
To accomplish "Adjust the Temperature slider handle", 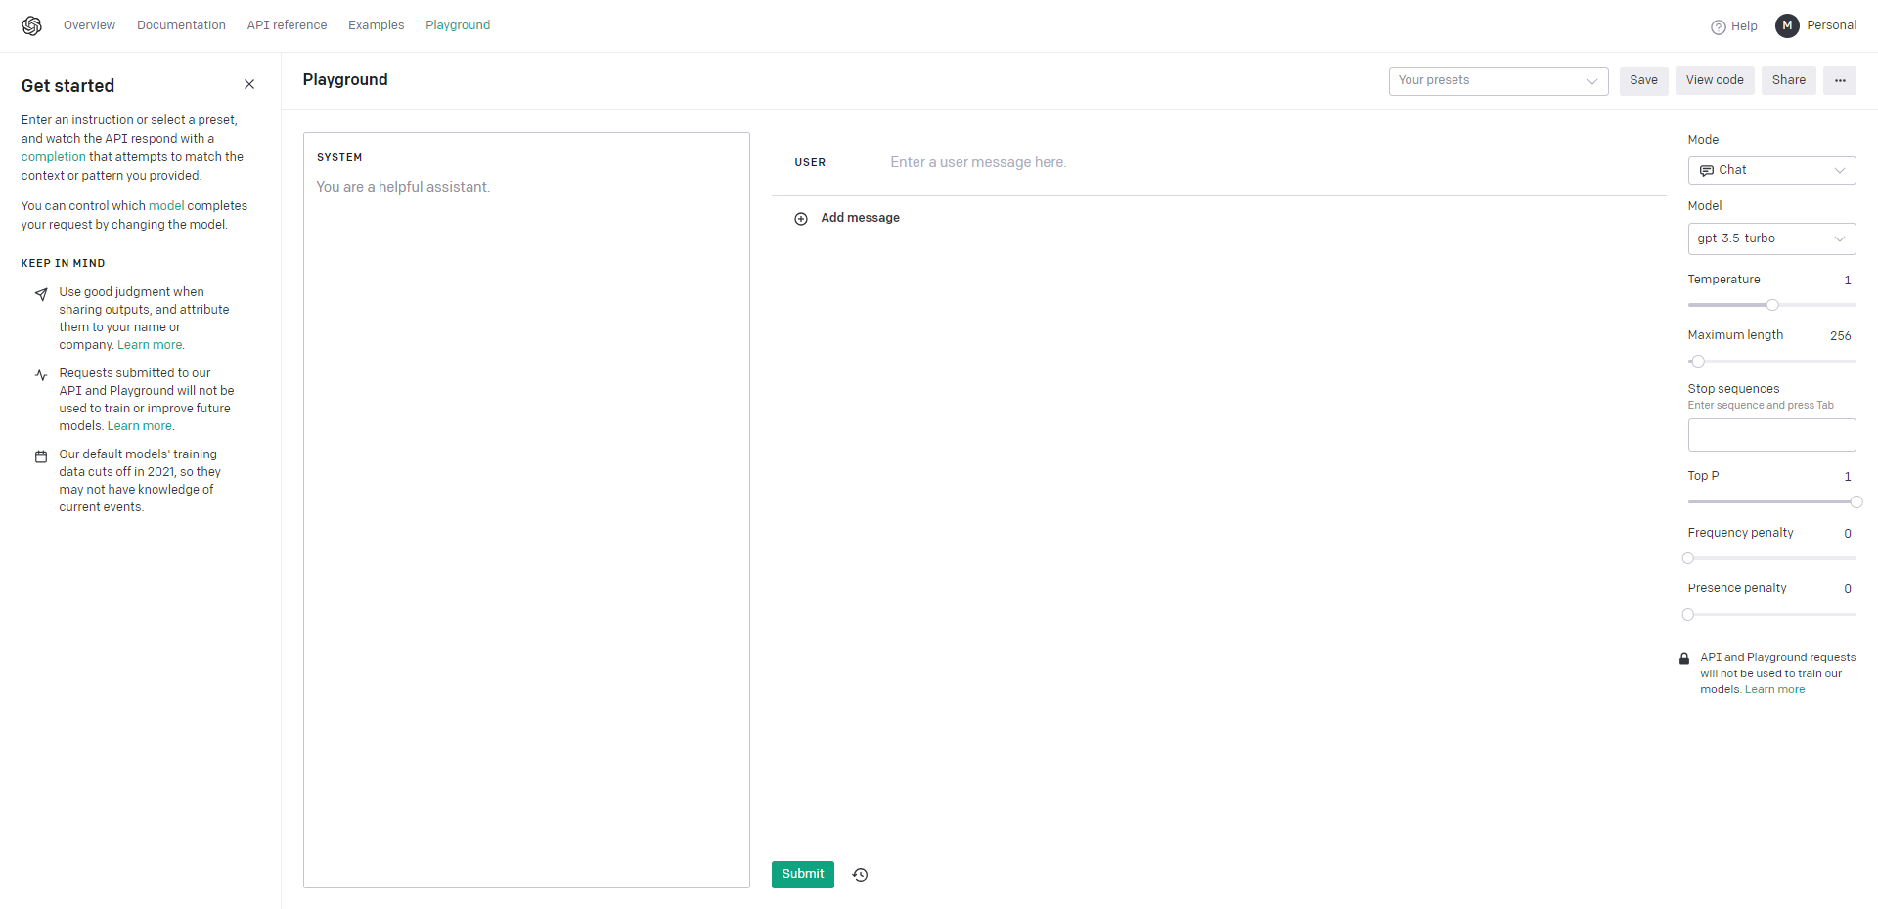I will (1772, 305).
